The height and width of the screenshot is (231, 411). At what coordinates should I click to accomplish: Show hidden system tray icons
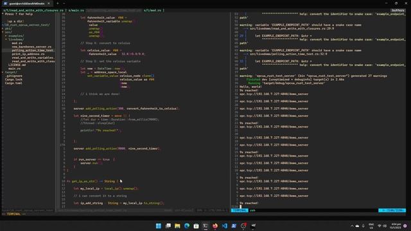click(x=352, y=226)
